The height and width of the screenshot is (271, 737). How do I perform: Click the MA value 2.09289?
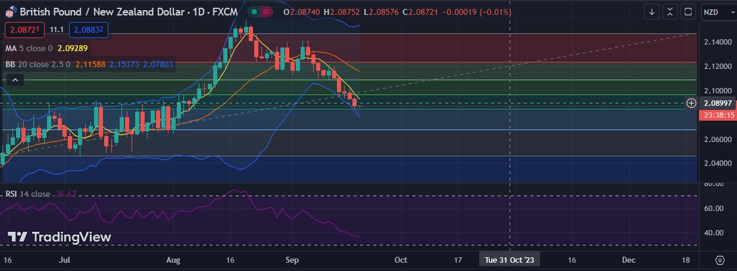click(73, 48)
